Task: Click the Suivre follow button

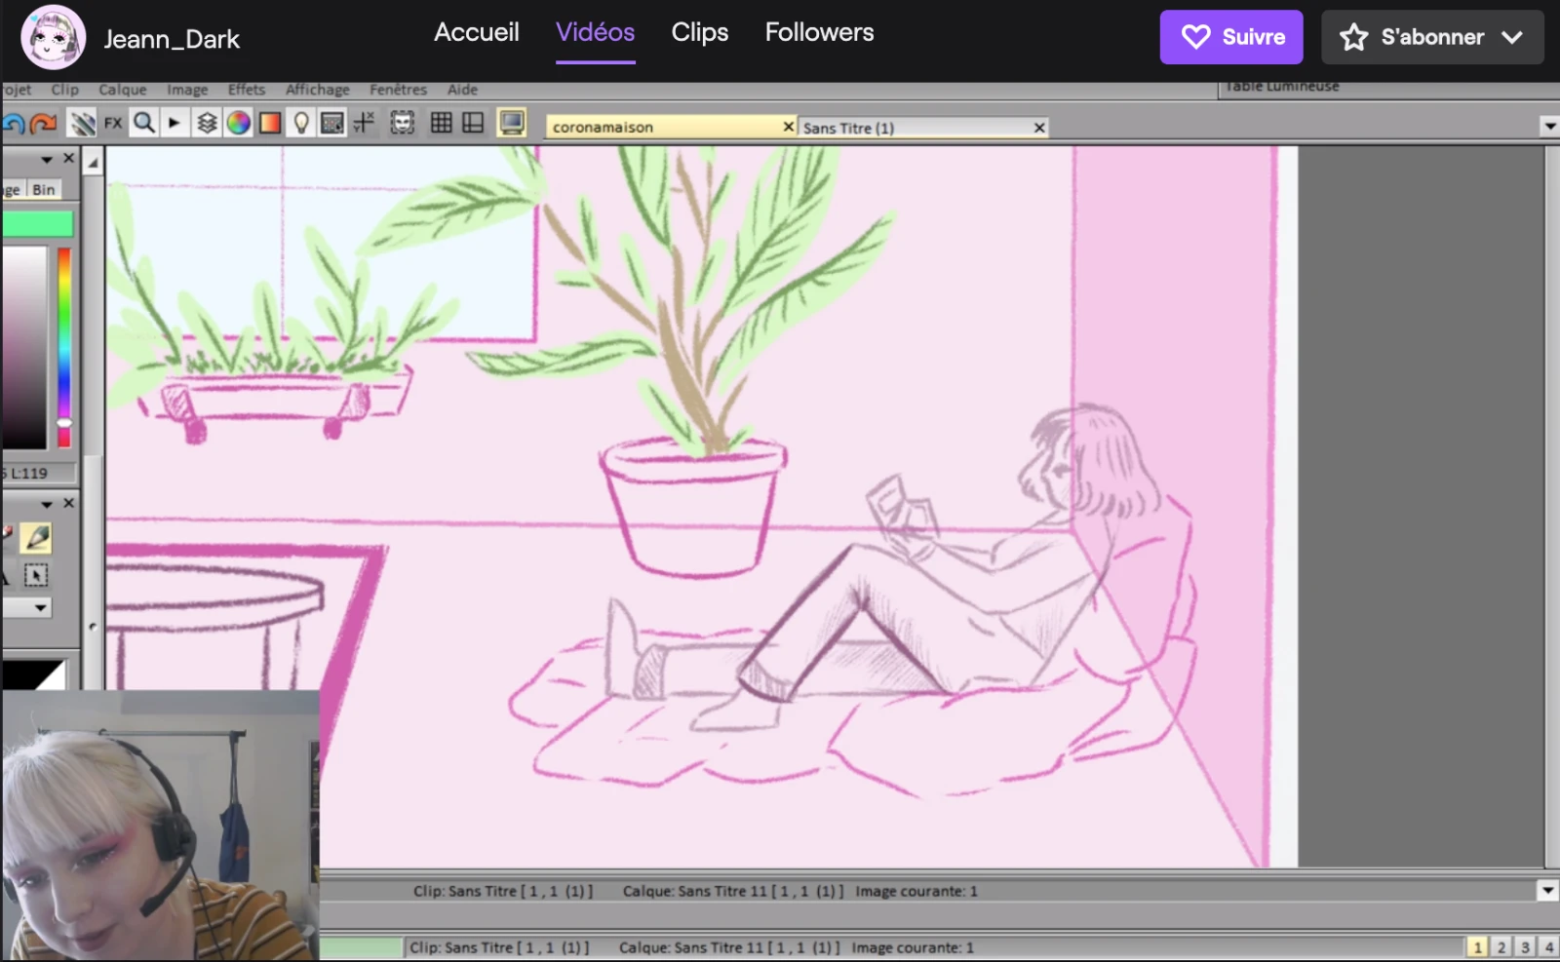Action: point(1230,37)
